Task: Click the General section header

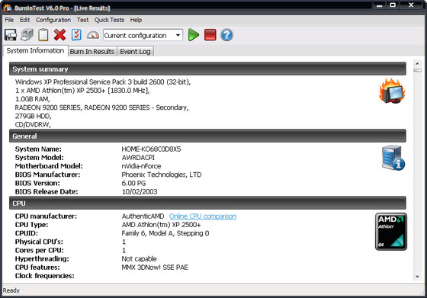Action: pos(207,136)
